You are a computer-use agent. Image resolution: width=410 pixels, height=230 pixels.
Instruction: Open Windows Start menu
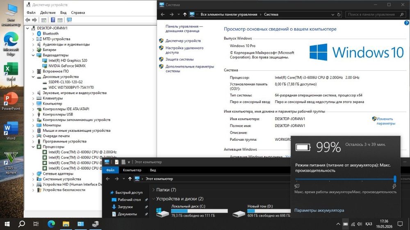[x=7, y=224]
